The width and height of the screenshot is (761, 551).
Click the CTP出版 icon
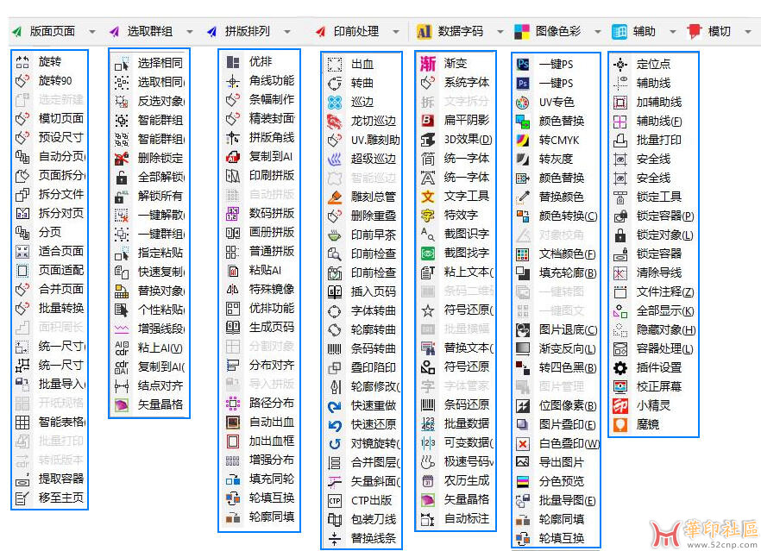(x=335, y=500)
